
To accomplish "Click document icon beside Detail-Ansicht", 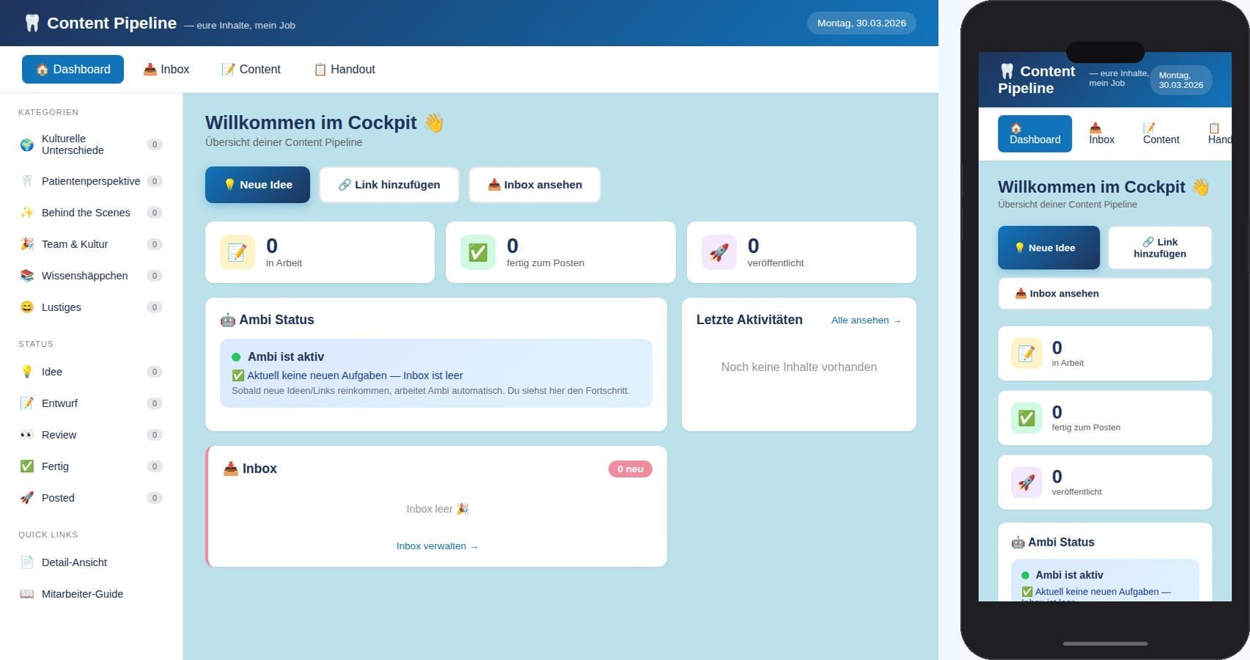I will click(x=27, y=562).
